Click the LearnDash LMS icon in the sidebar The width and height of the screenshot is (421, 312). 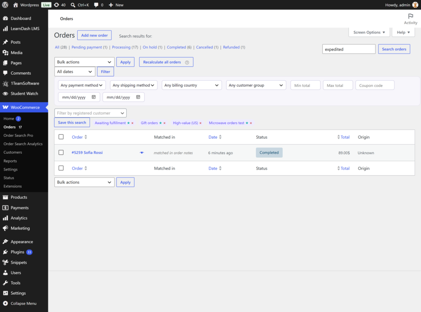tap(5, 28)
